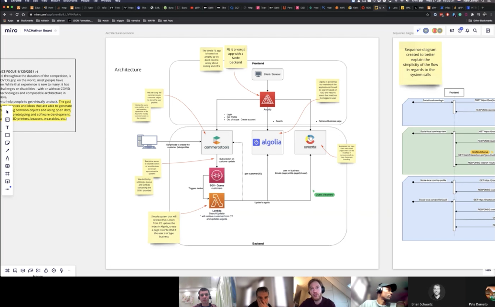Select the Upload tool in Miro toolbar

point(7,181)
